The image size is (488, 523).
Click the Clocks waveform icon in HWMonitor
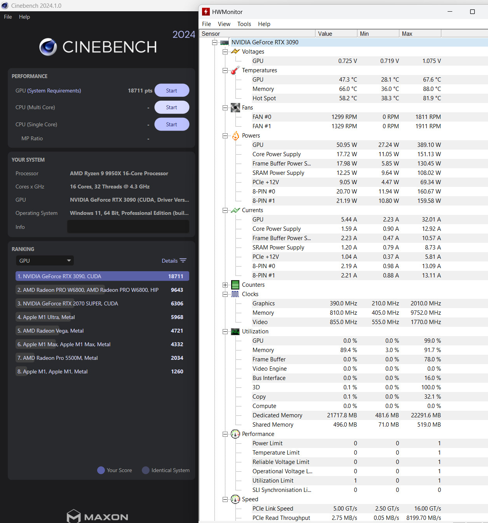point(235,294)
